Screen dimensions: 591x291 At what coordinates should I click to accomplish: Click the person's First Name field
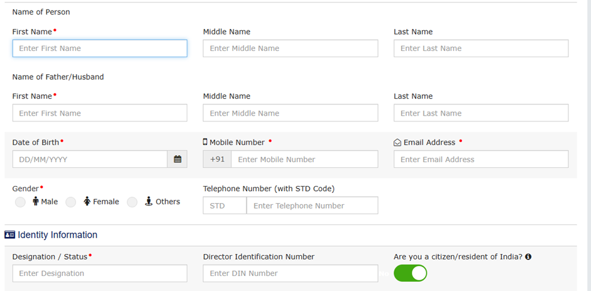pyautogui.click(x=99, y=48)
